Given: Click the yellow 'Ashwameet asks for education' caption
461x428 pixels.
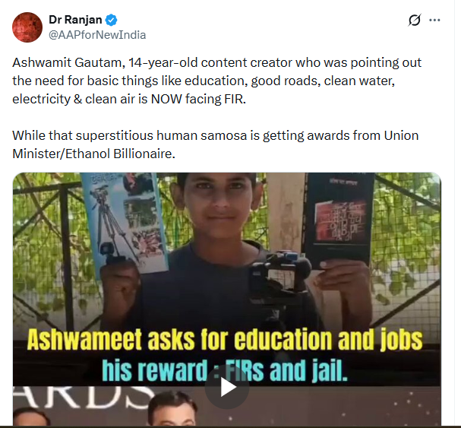Looking at the screenshot, I should pos(225,340).
